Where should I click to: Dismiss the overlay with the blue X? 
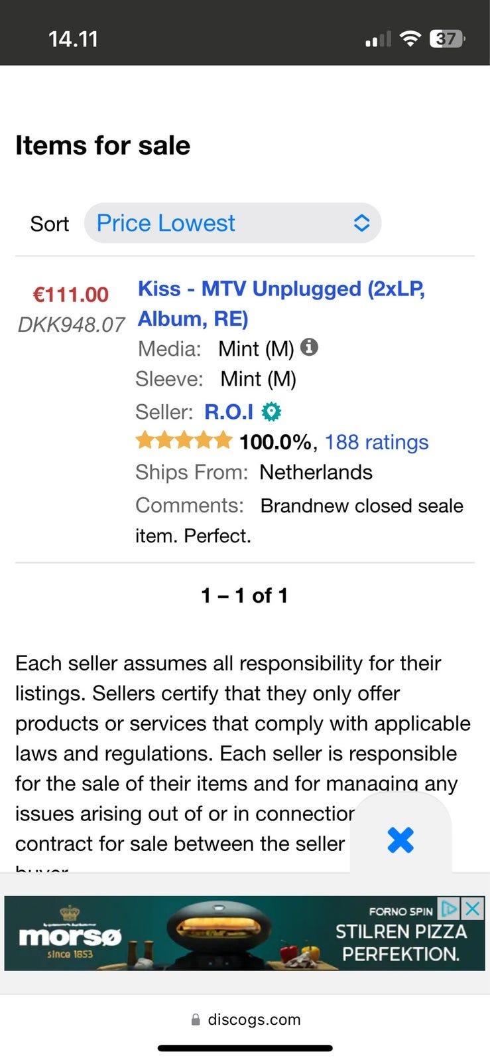pyautogui.click(x=400, y=840)
